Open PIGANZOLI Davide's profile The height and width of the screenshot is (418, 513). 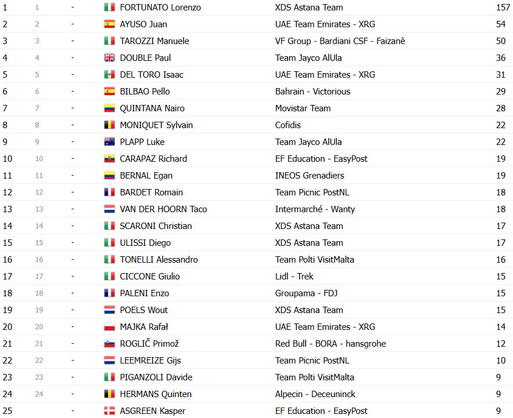(156, 377)
